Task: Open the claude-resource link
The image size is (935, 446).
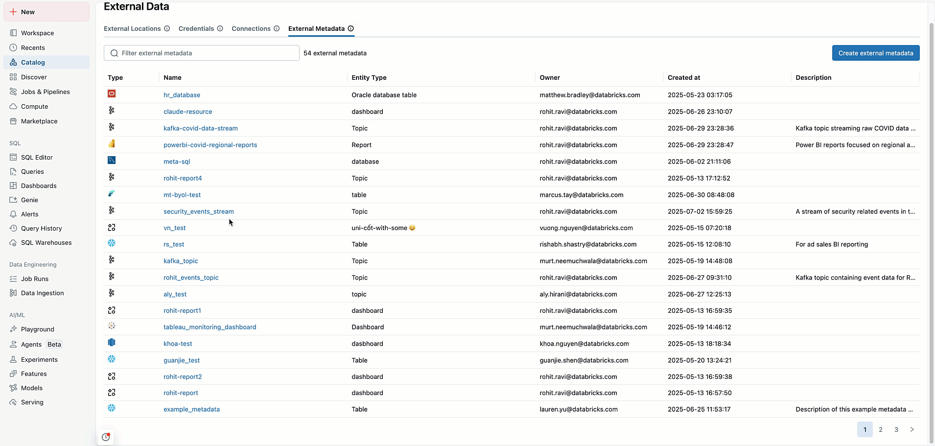Action: click(x=188, y=112)
